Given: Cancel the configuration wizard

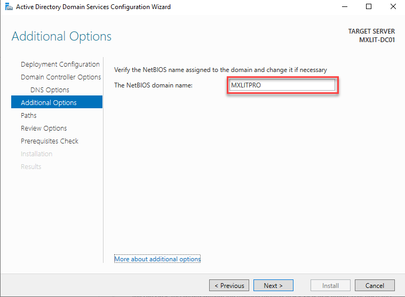Looking at the screenshot, I should coord(375,285).
